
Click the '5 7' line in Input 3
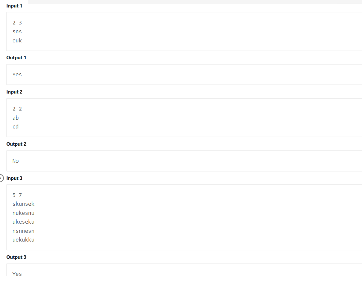pyautogui.click(x=17, y=195)
